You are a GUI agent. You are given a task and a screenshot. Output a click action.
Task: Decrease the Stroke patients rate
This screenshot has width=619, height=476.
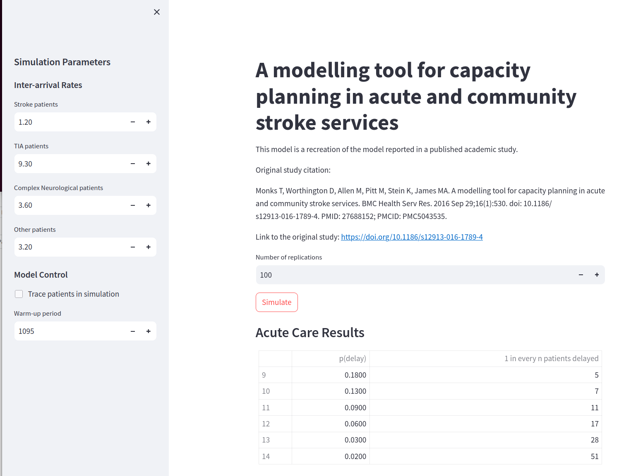tap(133, 122)
